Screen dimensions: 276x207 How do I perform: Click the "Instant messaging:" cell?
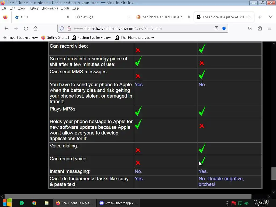point(91,171)
